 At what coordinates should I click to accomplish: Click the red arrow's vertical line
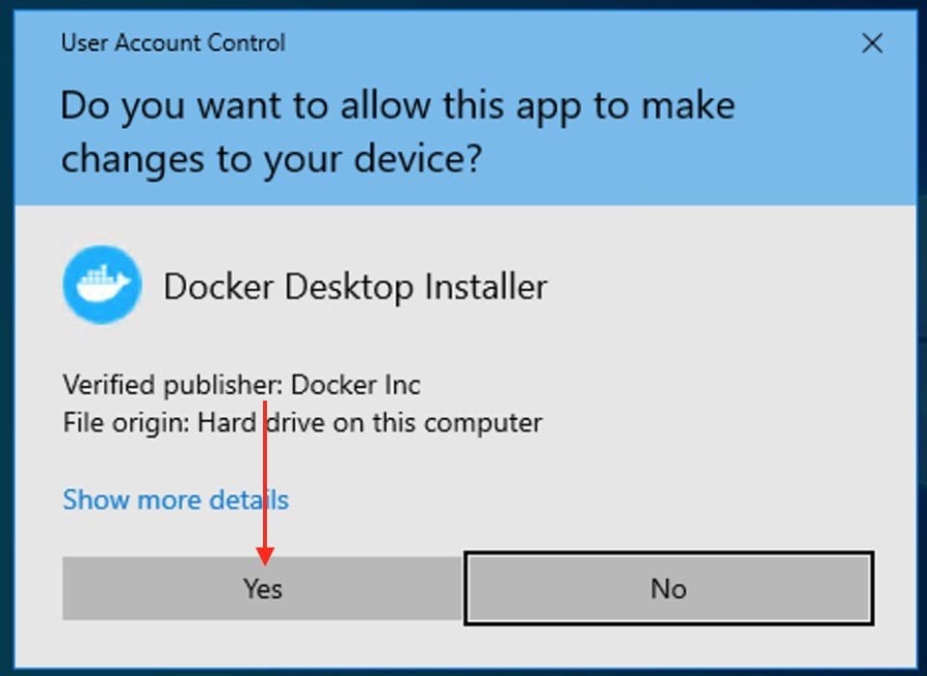click(265, 472)
